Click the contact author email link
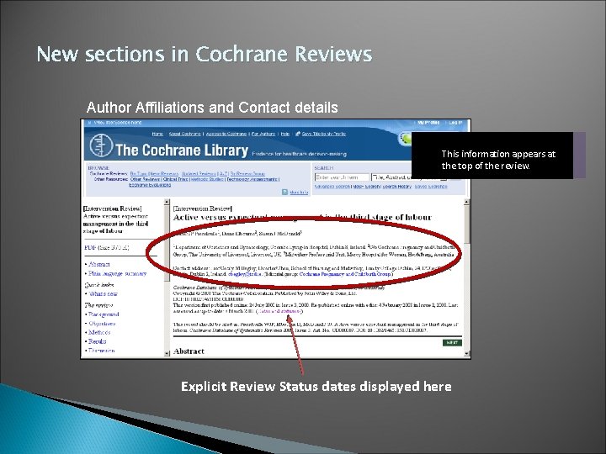Screen dimensions: 606x454 245,274
